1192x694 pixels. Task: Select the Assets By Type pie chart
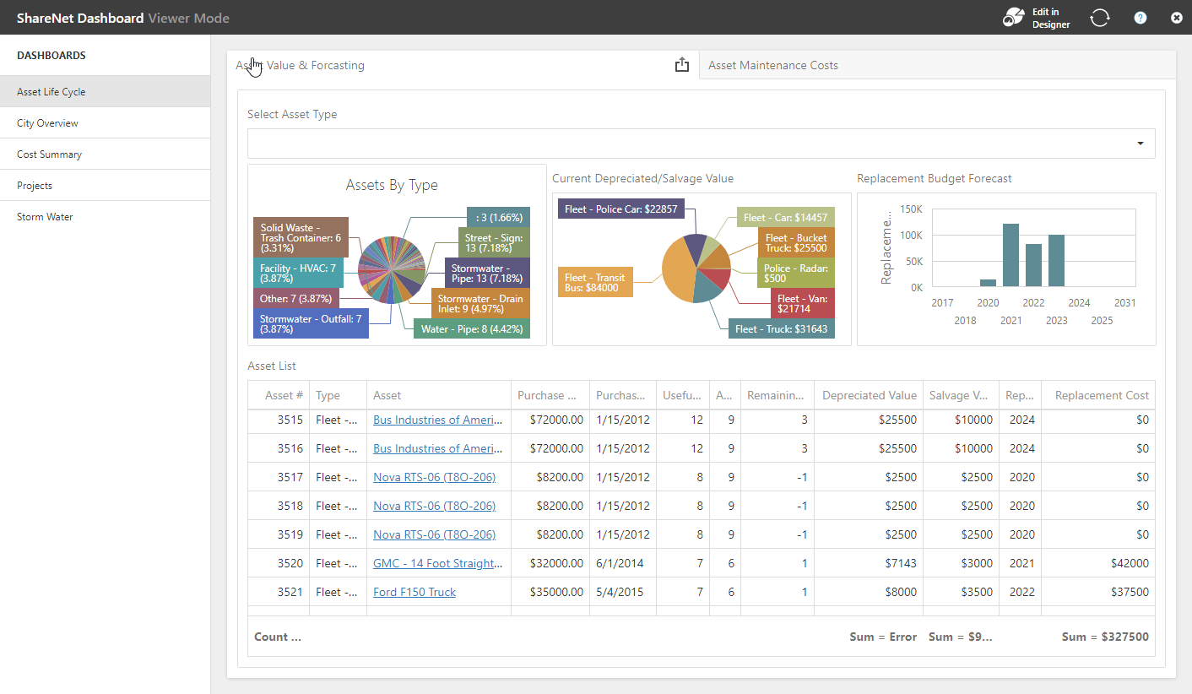391,270
